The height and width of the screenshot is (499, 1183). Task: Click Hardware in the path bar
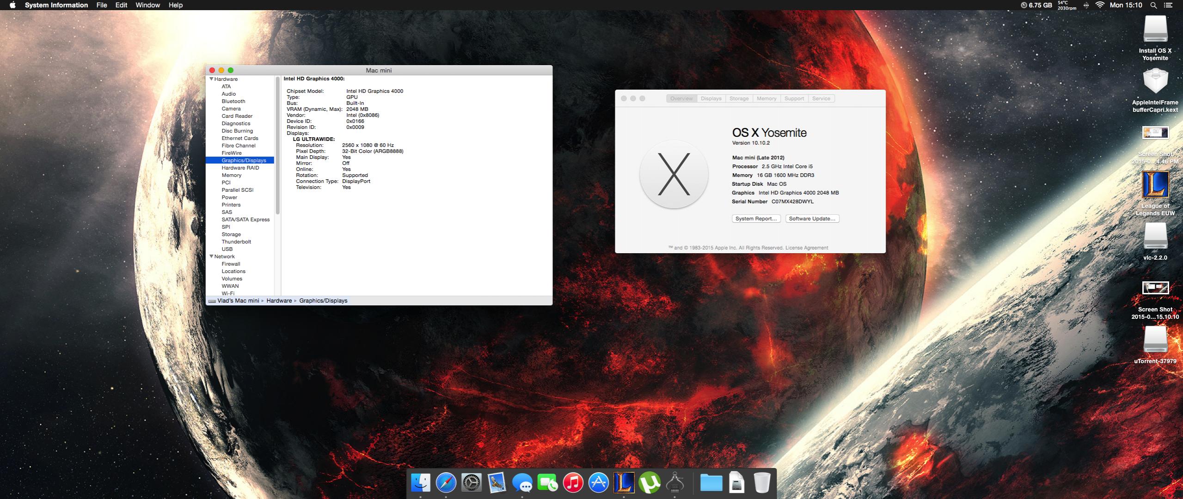point(279,301)
